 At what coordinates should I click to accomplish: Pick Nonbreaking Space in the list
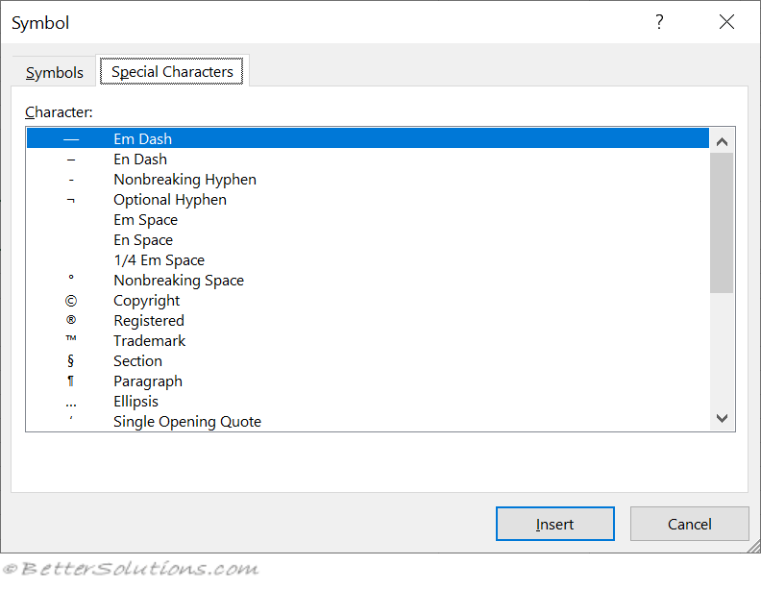point(368,281)
